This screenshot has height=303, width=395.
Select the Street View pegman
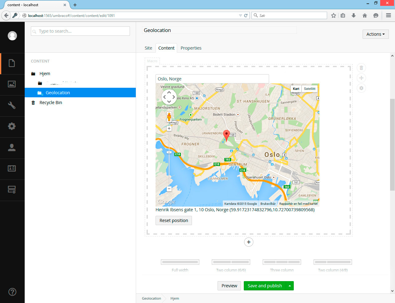point(169,117)
